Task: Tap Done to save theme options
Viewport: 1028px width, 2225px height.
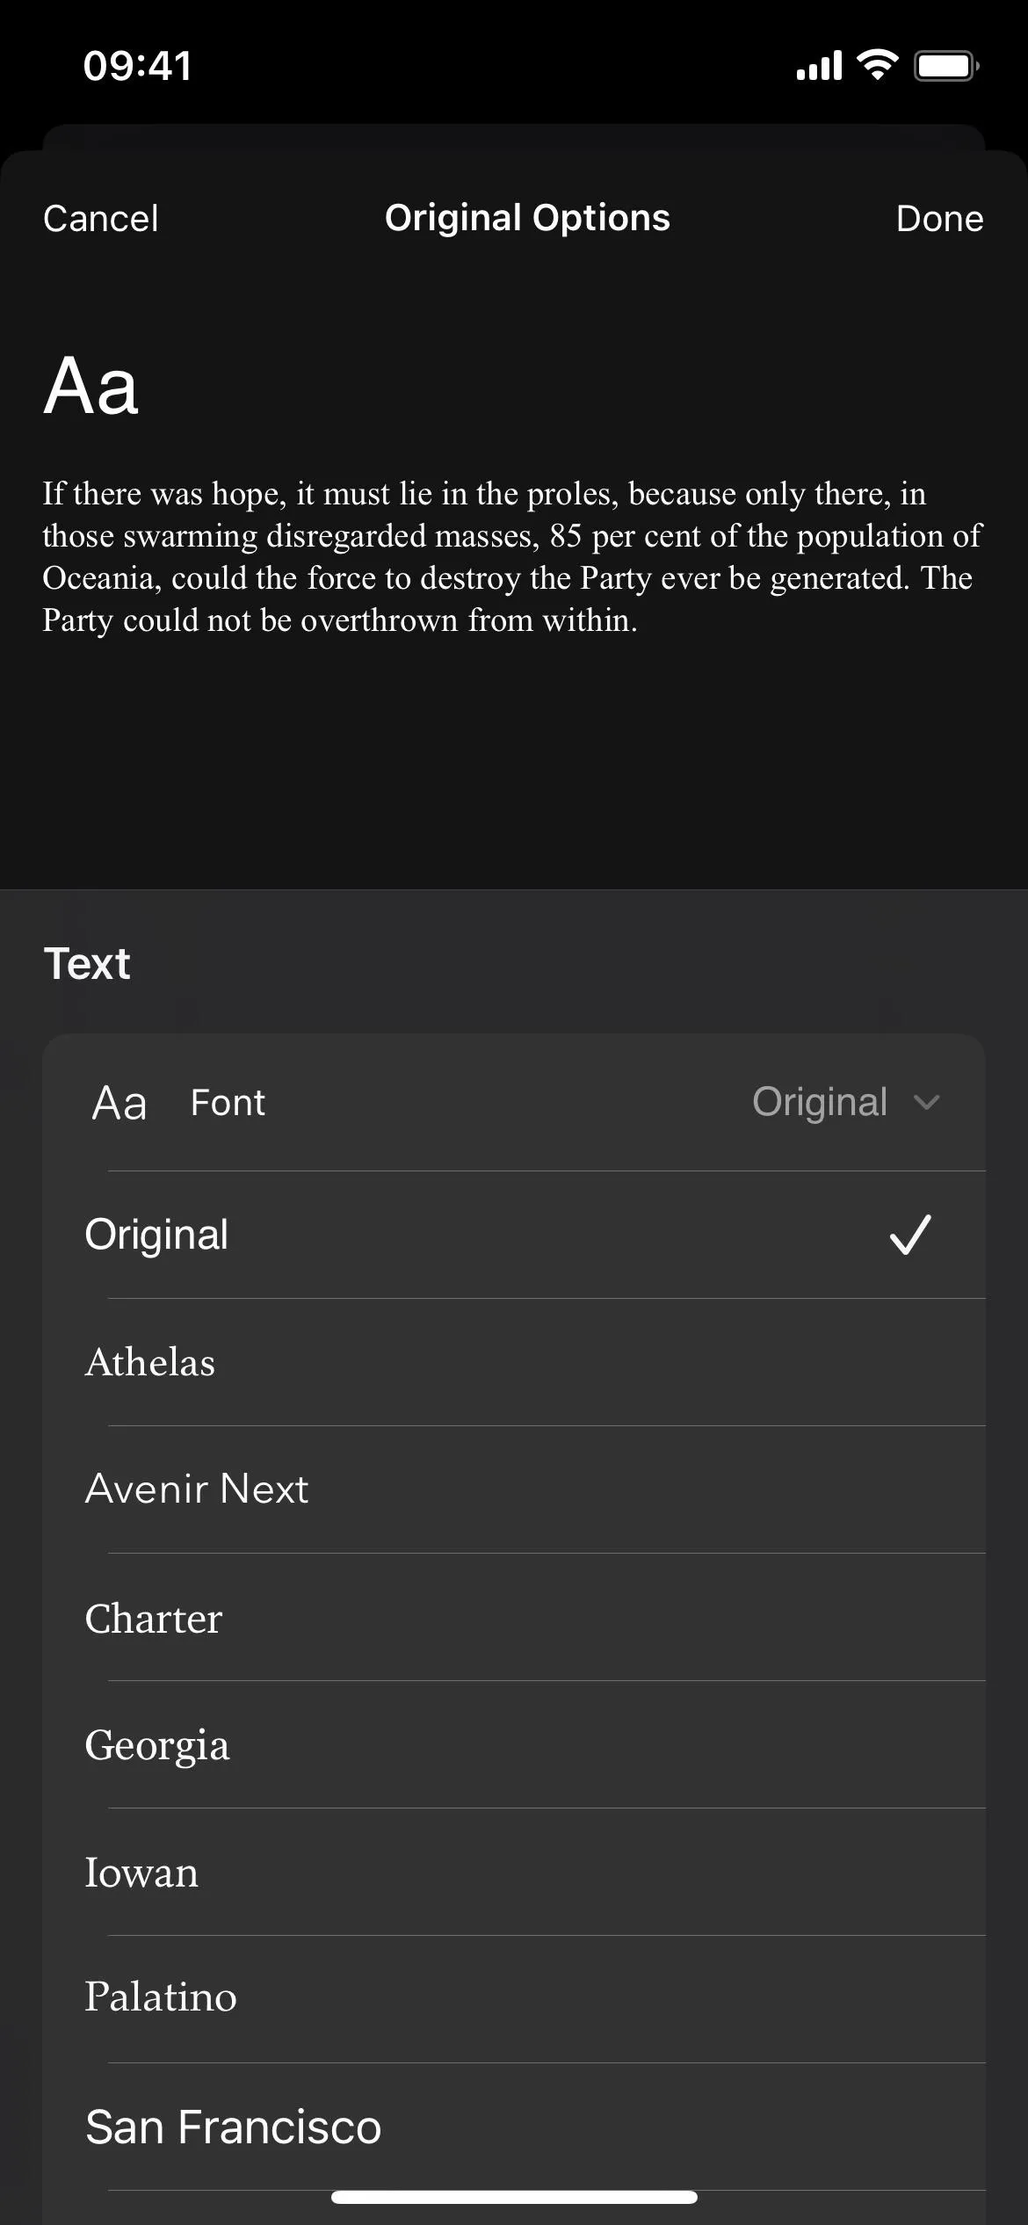Action: point(939,219)
